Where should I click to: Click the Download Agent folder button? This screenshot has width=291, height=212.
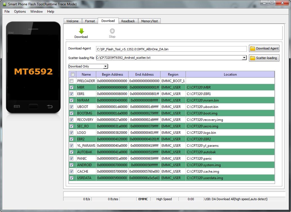pyautogui.click(x=264, y=48)
